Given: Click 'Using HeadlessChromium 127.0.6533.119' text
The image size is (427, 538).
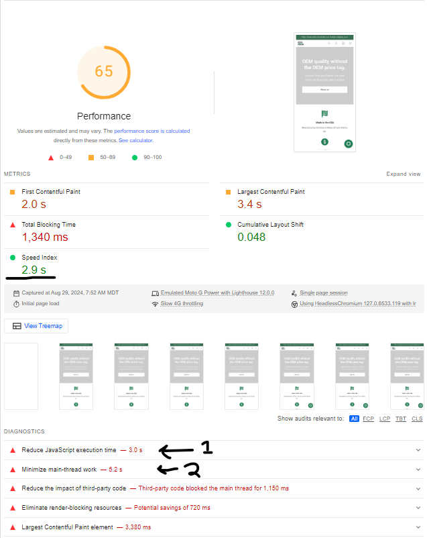Looking at the screenshot, I should pos(358,304).
